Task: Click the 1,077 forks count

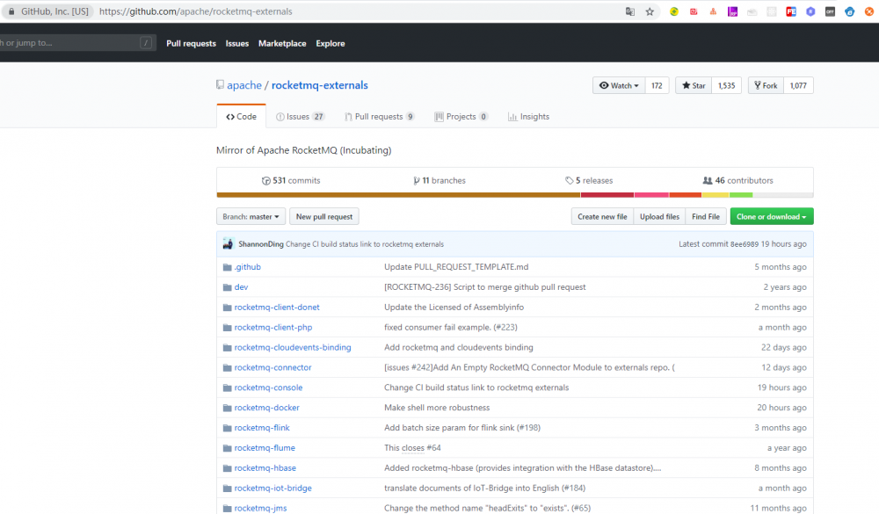Action: (798, 85)
